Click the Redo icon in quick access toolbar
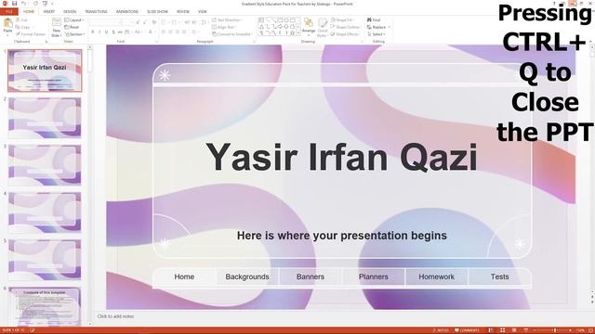This screenshot has width=595, height=334. click(x=35, y=4)
